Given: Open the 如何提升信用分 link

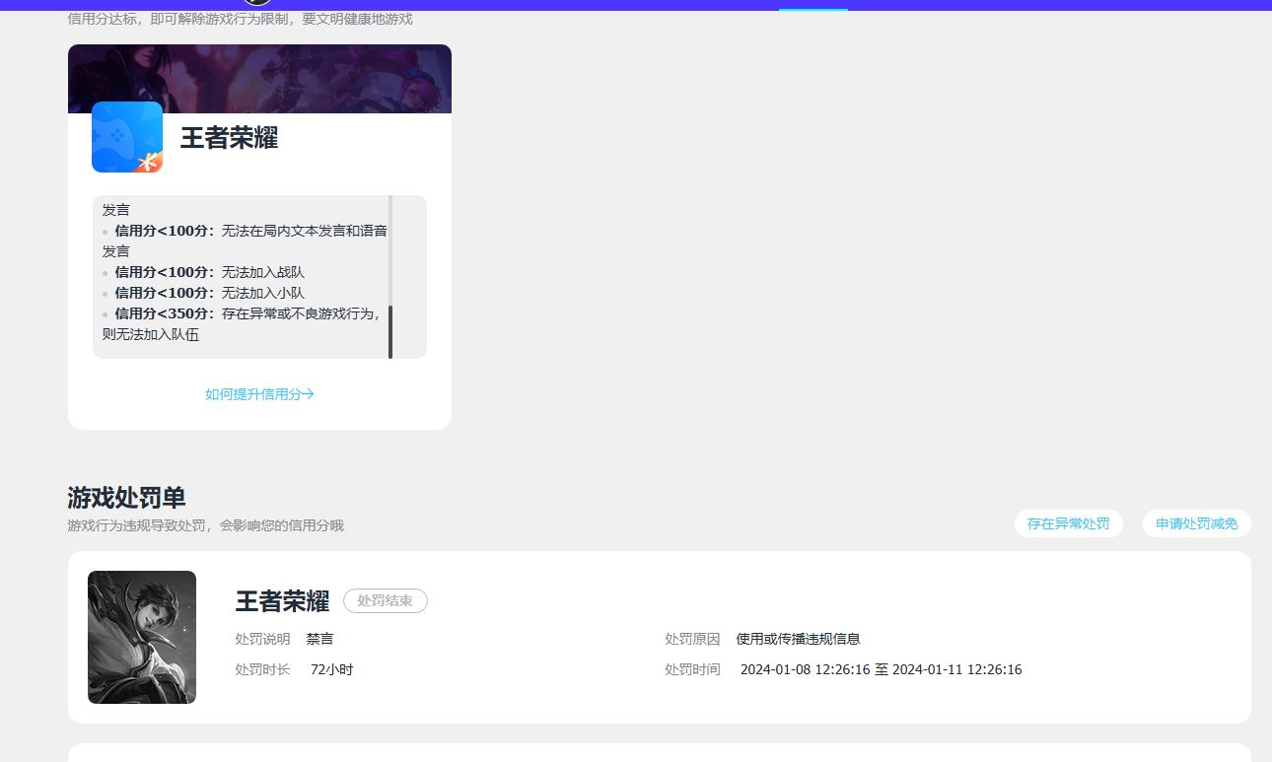Looking at the screenshot, I should click(259, 394).
